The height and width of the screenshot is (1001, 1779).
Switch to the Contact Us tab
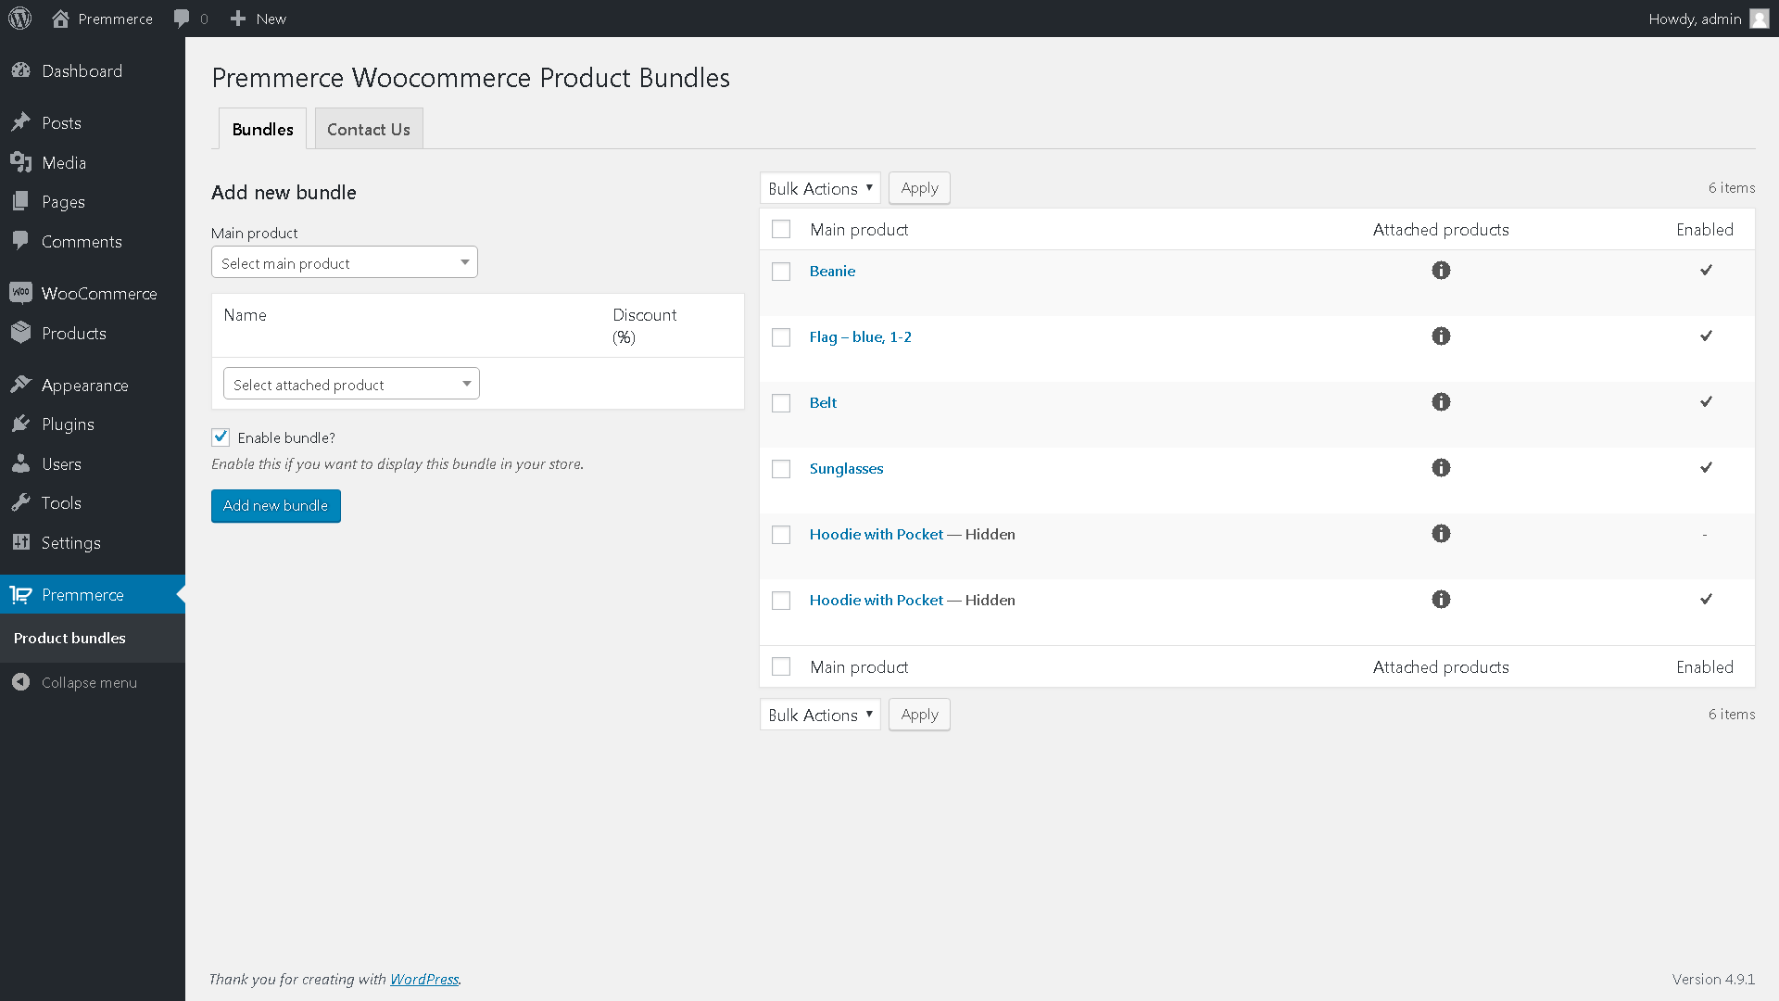[x=368, y=130]
